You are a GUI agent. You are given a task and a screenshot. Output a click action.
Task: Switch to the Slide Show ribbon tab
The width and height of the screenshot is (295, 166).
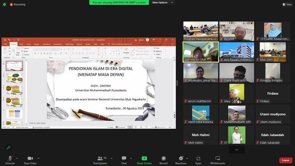click(70, 44)
